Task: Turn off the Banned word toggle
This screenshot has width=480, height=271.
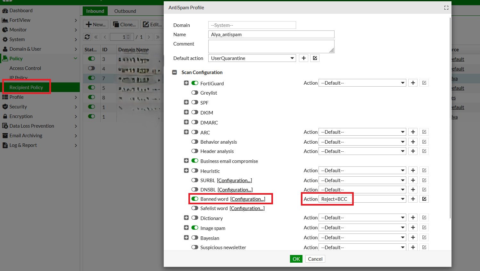Action: click(195, 199)
